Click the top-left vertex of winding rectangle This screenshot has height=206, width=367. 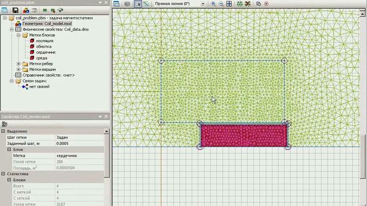(x=161, y=61)
